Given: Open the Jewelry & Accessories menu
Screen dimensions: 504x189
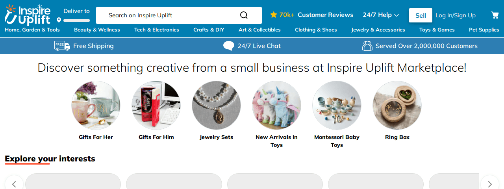Looking at the screenshot, I should click(x=378, y=30).
